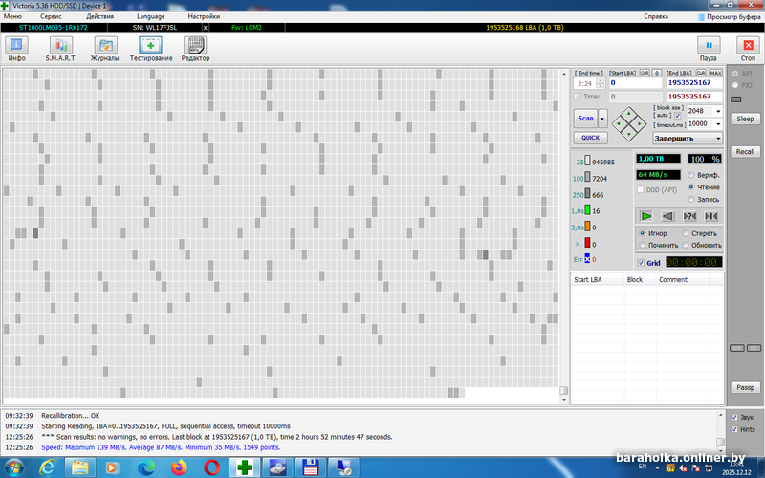Screen dimensions: 765x478
Task: Click the green play forward scan button
Action: point(646,216)
